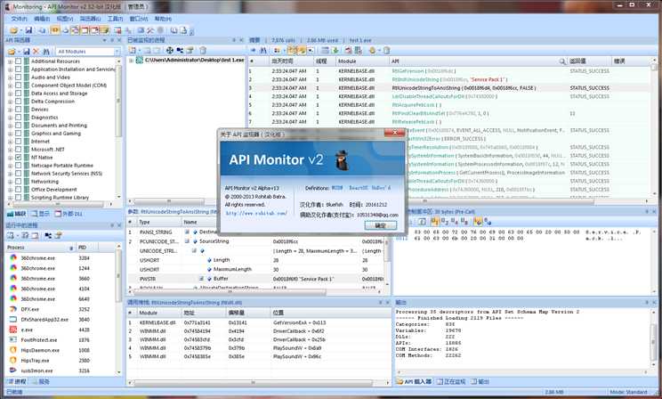662x399 pixels.
Task: Expand the DestinationString parameter node
Action: pyautogui.click(x=187, y=232)
